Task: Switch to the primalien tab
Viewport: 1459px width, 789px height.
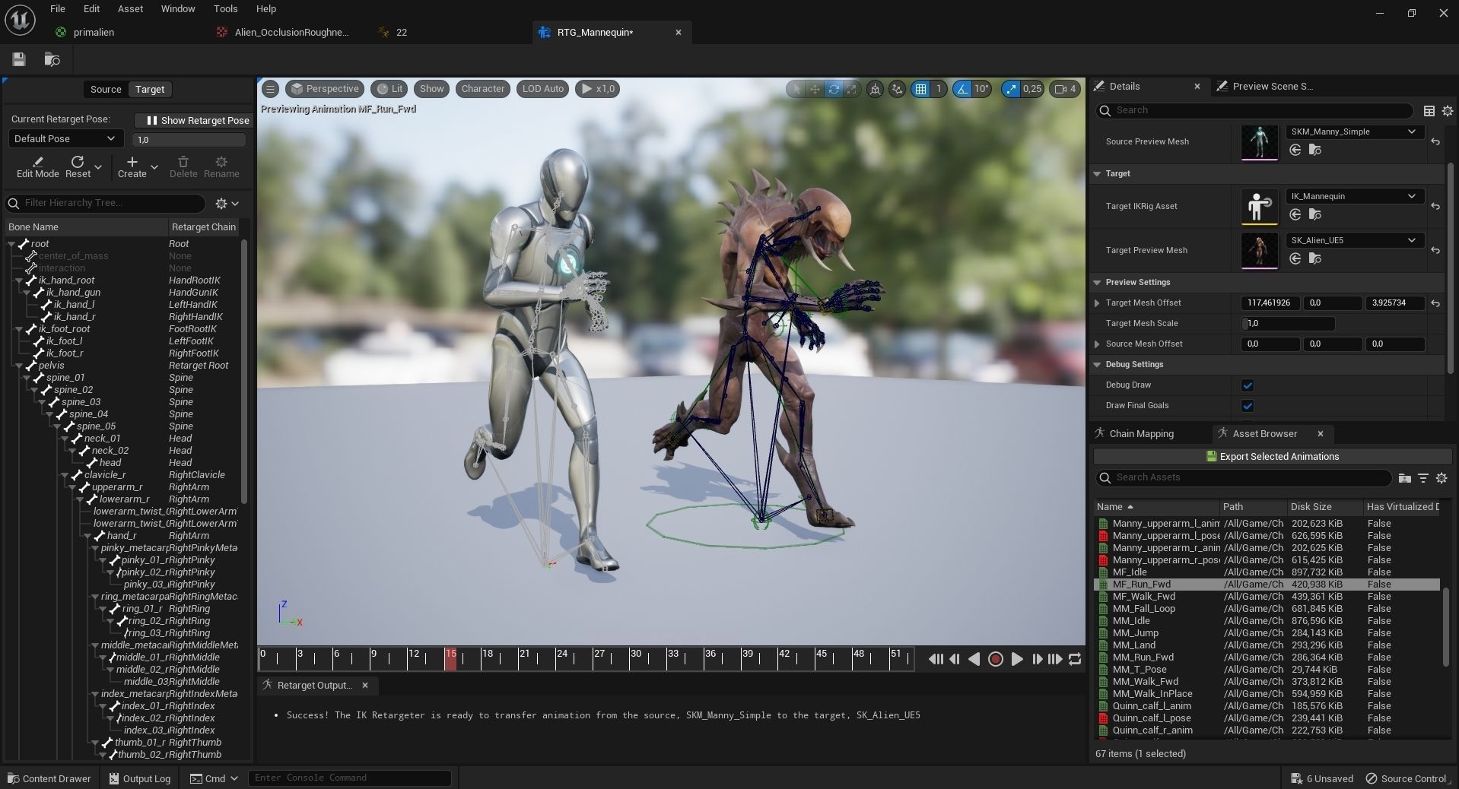Action: click(x=94, y=33)
